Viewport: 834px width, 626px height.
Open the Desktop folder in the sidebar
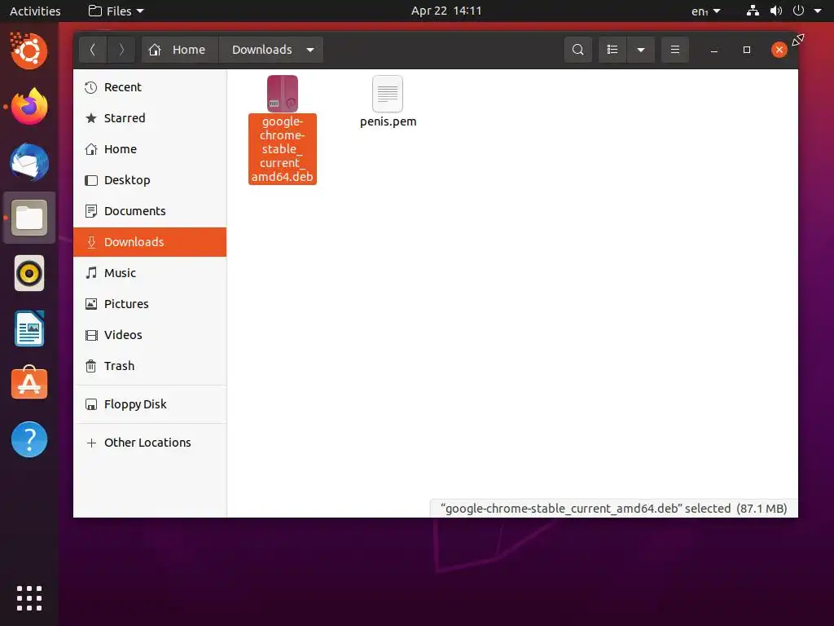pos(150,180)
